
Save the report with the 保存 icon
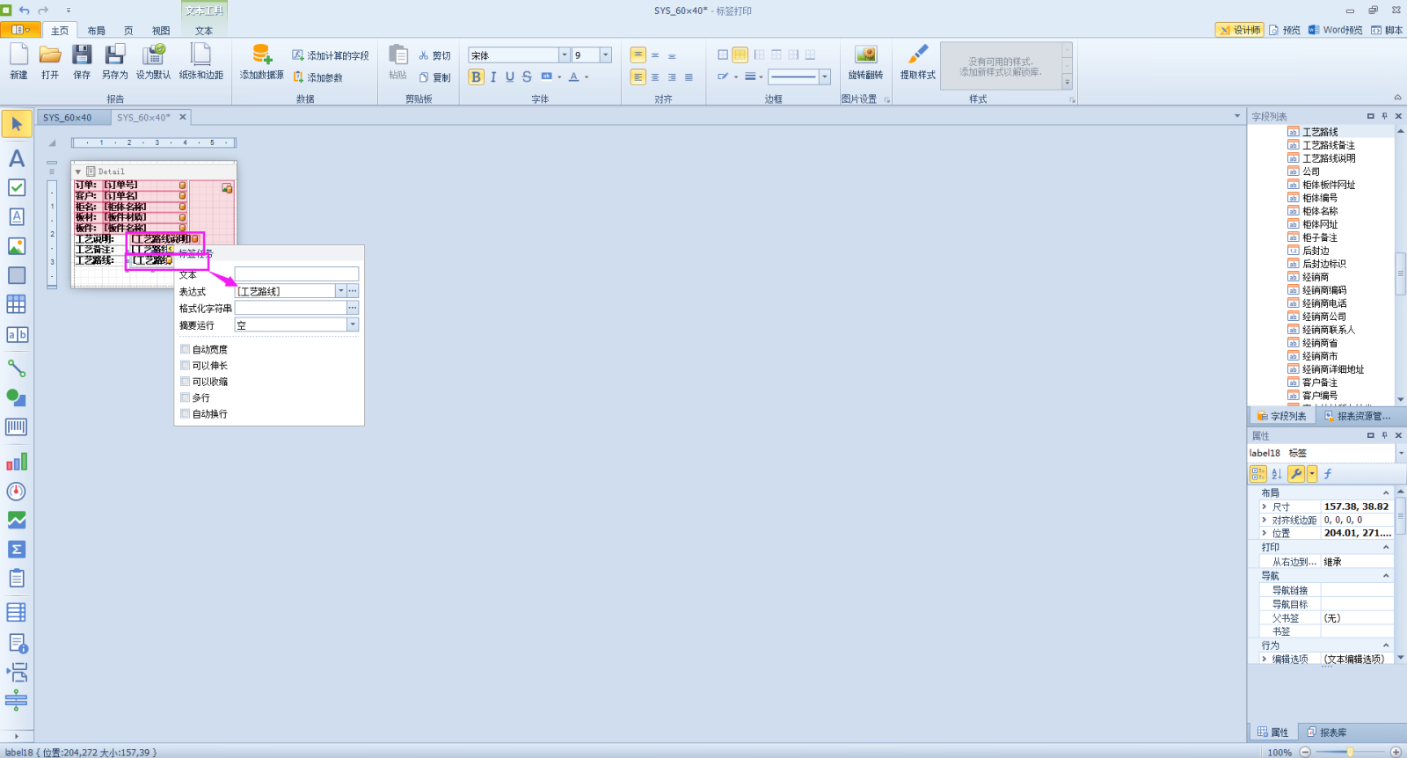pos(82,62)
